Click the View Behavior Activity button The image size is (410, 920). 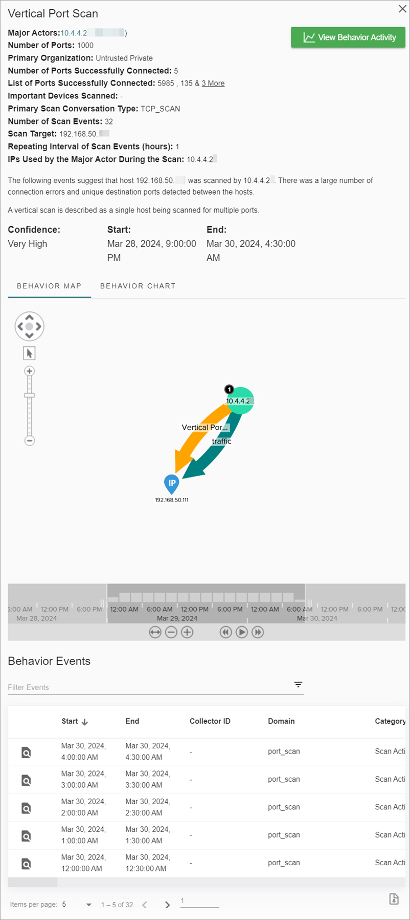coord(348,37)
